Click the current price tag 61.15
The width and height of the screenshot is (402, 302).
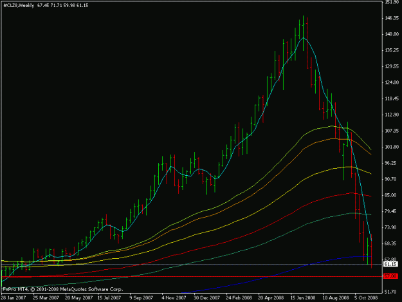coord(390,264)
